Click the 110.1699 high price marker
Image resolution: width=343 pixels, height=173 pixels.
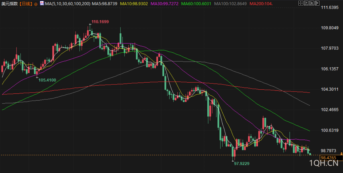click(x=100, y=22)
